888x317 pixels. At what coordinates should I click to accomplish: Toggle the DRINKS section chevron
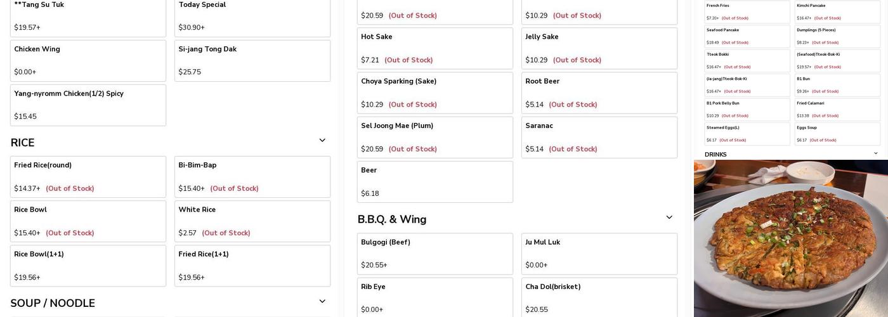[x=876, y=154]
